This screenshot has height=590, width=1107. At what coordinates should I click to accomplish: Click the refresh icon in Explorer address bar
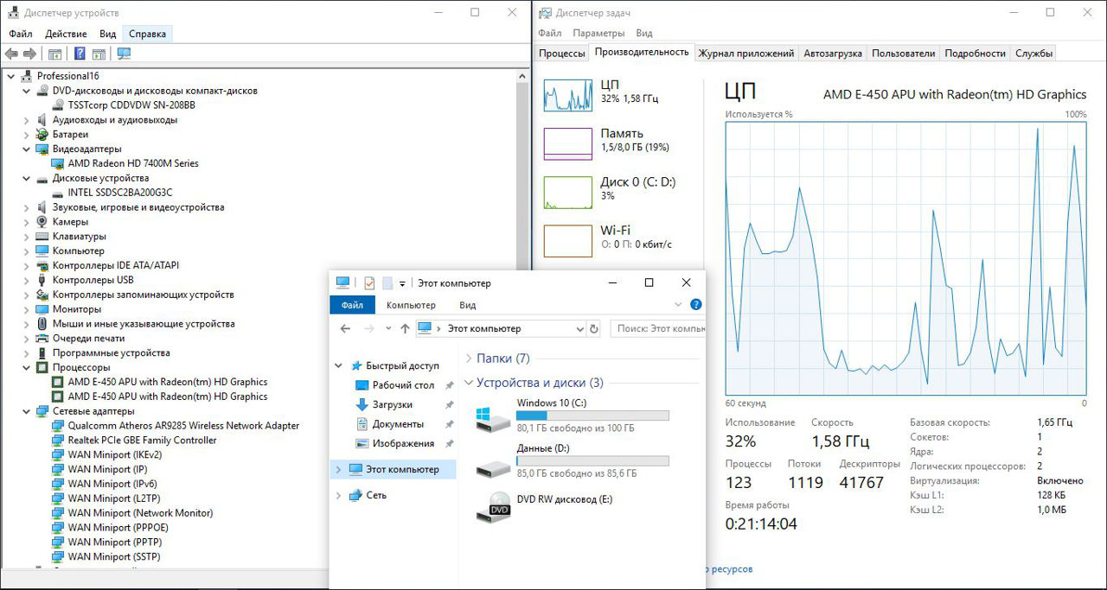coord(594,328)
